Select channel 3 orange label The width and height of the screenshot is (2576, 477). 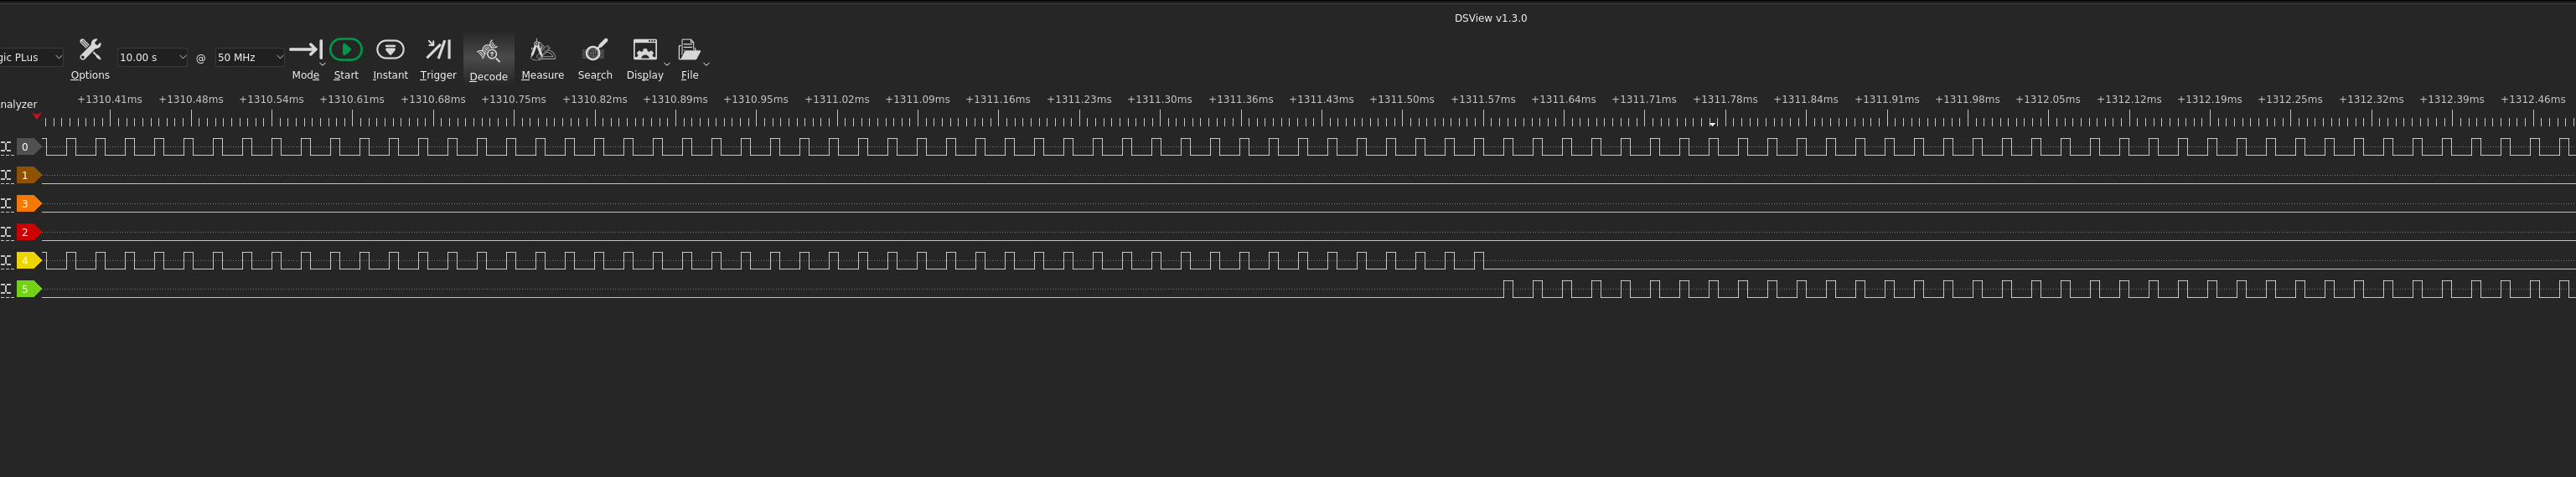click(28, 203)
